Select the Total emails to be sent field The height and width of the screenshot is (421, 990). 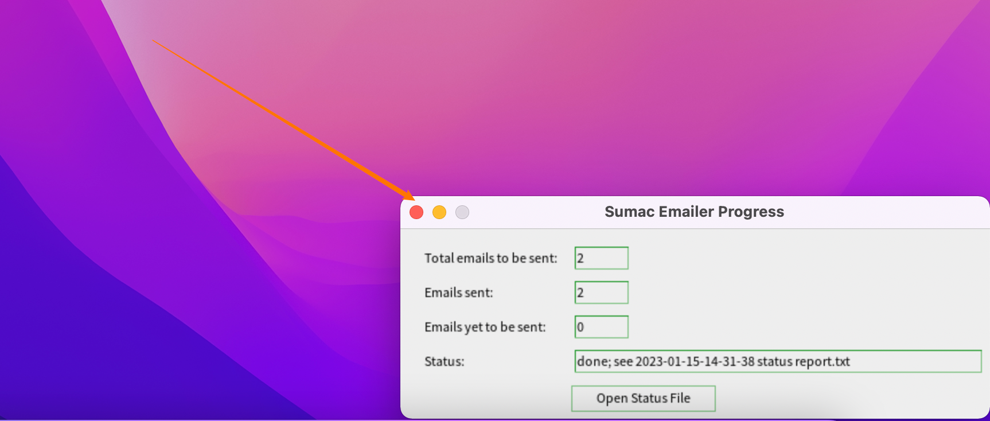602,258
